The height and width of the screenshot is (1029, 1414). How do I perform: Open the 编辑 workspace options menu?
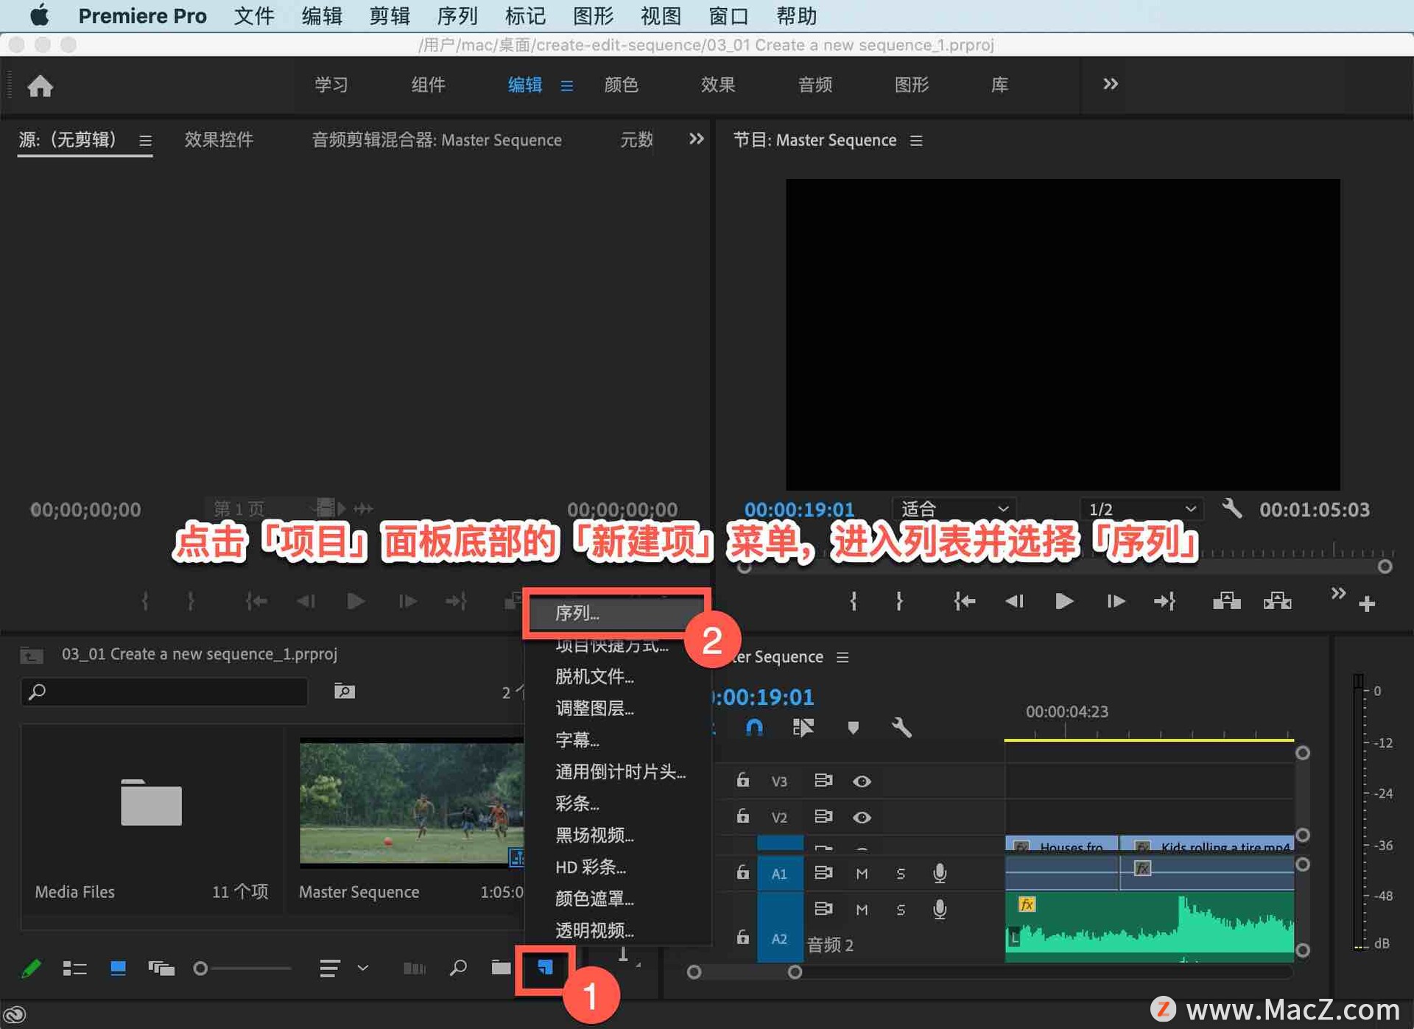[x=566, y=85]
